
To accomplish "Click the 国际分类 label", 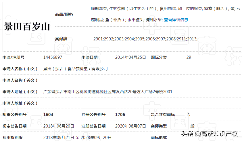I will (159, 57).
